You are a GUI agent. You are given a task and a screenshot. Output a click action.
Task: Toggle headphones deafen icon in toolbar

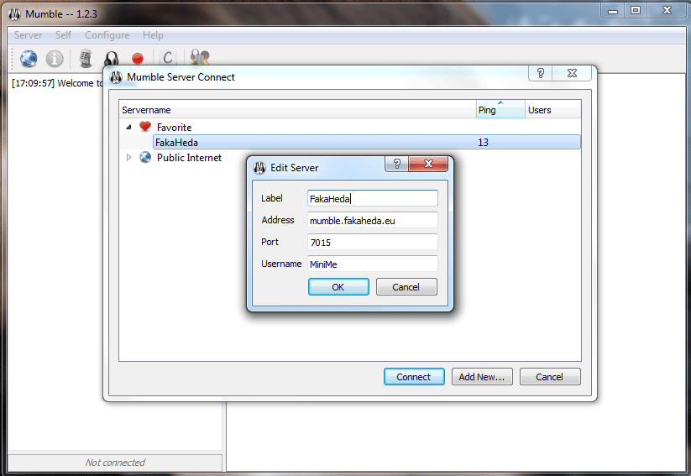112,58
